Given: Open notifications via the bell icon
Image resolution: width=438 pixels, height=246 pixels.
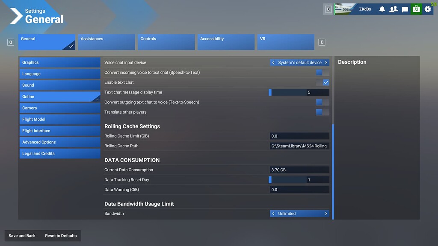Looking at the screenshot, I should (x=382, y=9).
